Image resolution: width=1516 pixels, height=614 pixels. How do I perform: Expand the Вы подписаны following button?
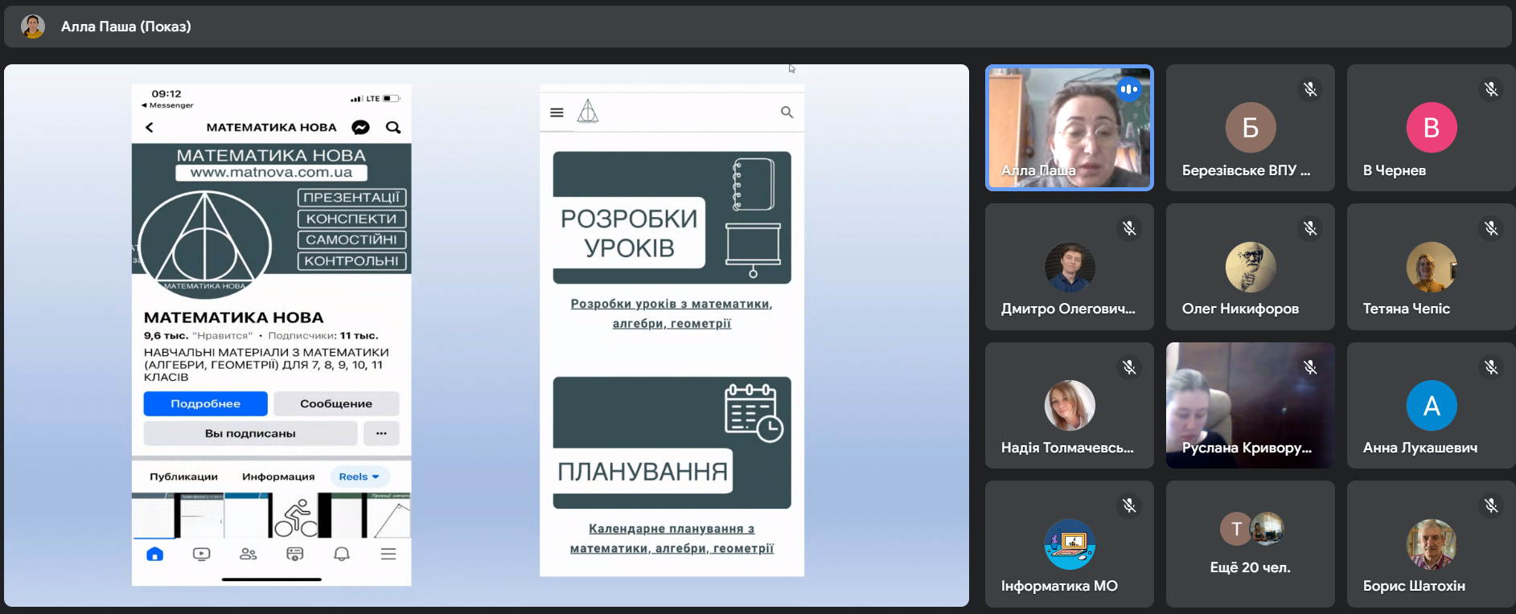point(250,433)
